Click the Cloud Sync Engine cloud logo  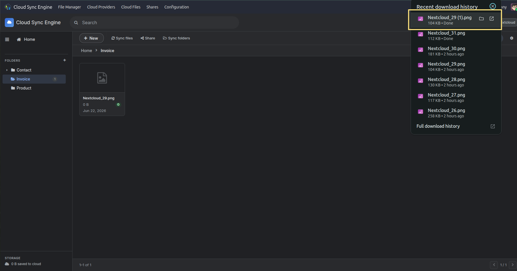click(x=9, y=23)
